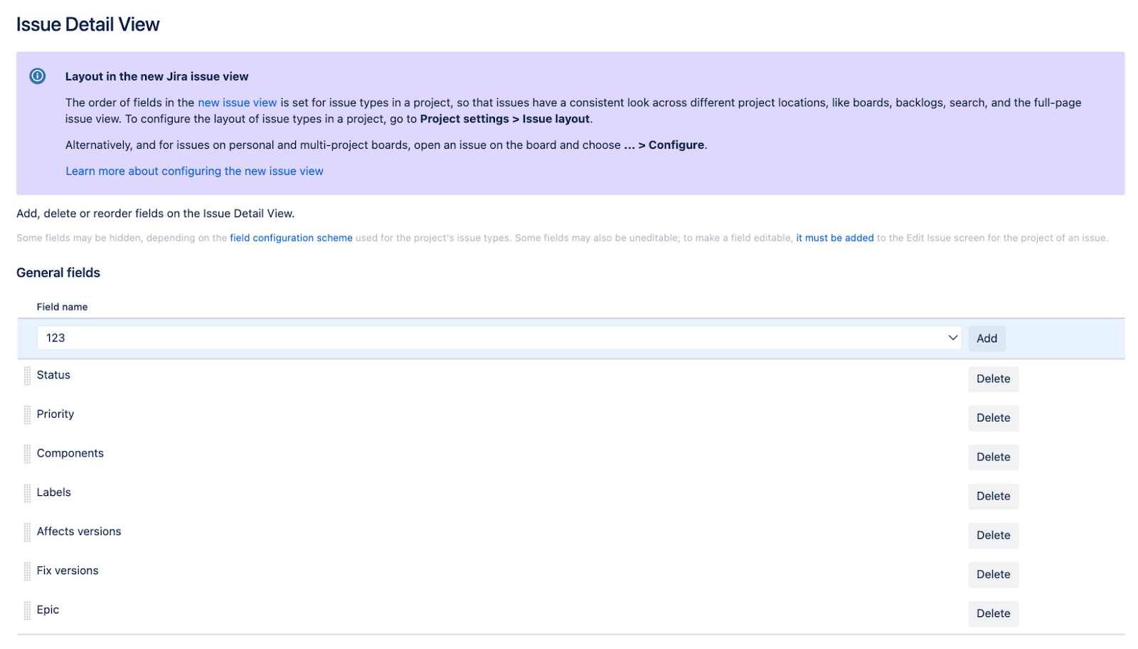1138x649 pixels.
Task: Delete the Affects versions field
Action: tap(993, 536)
